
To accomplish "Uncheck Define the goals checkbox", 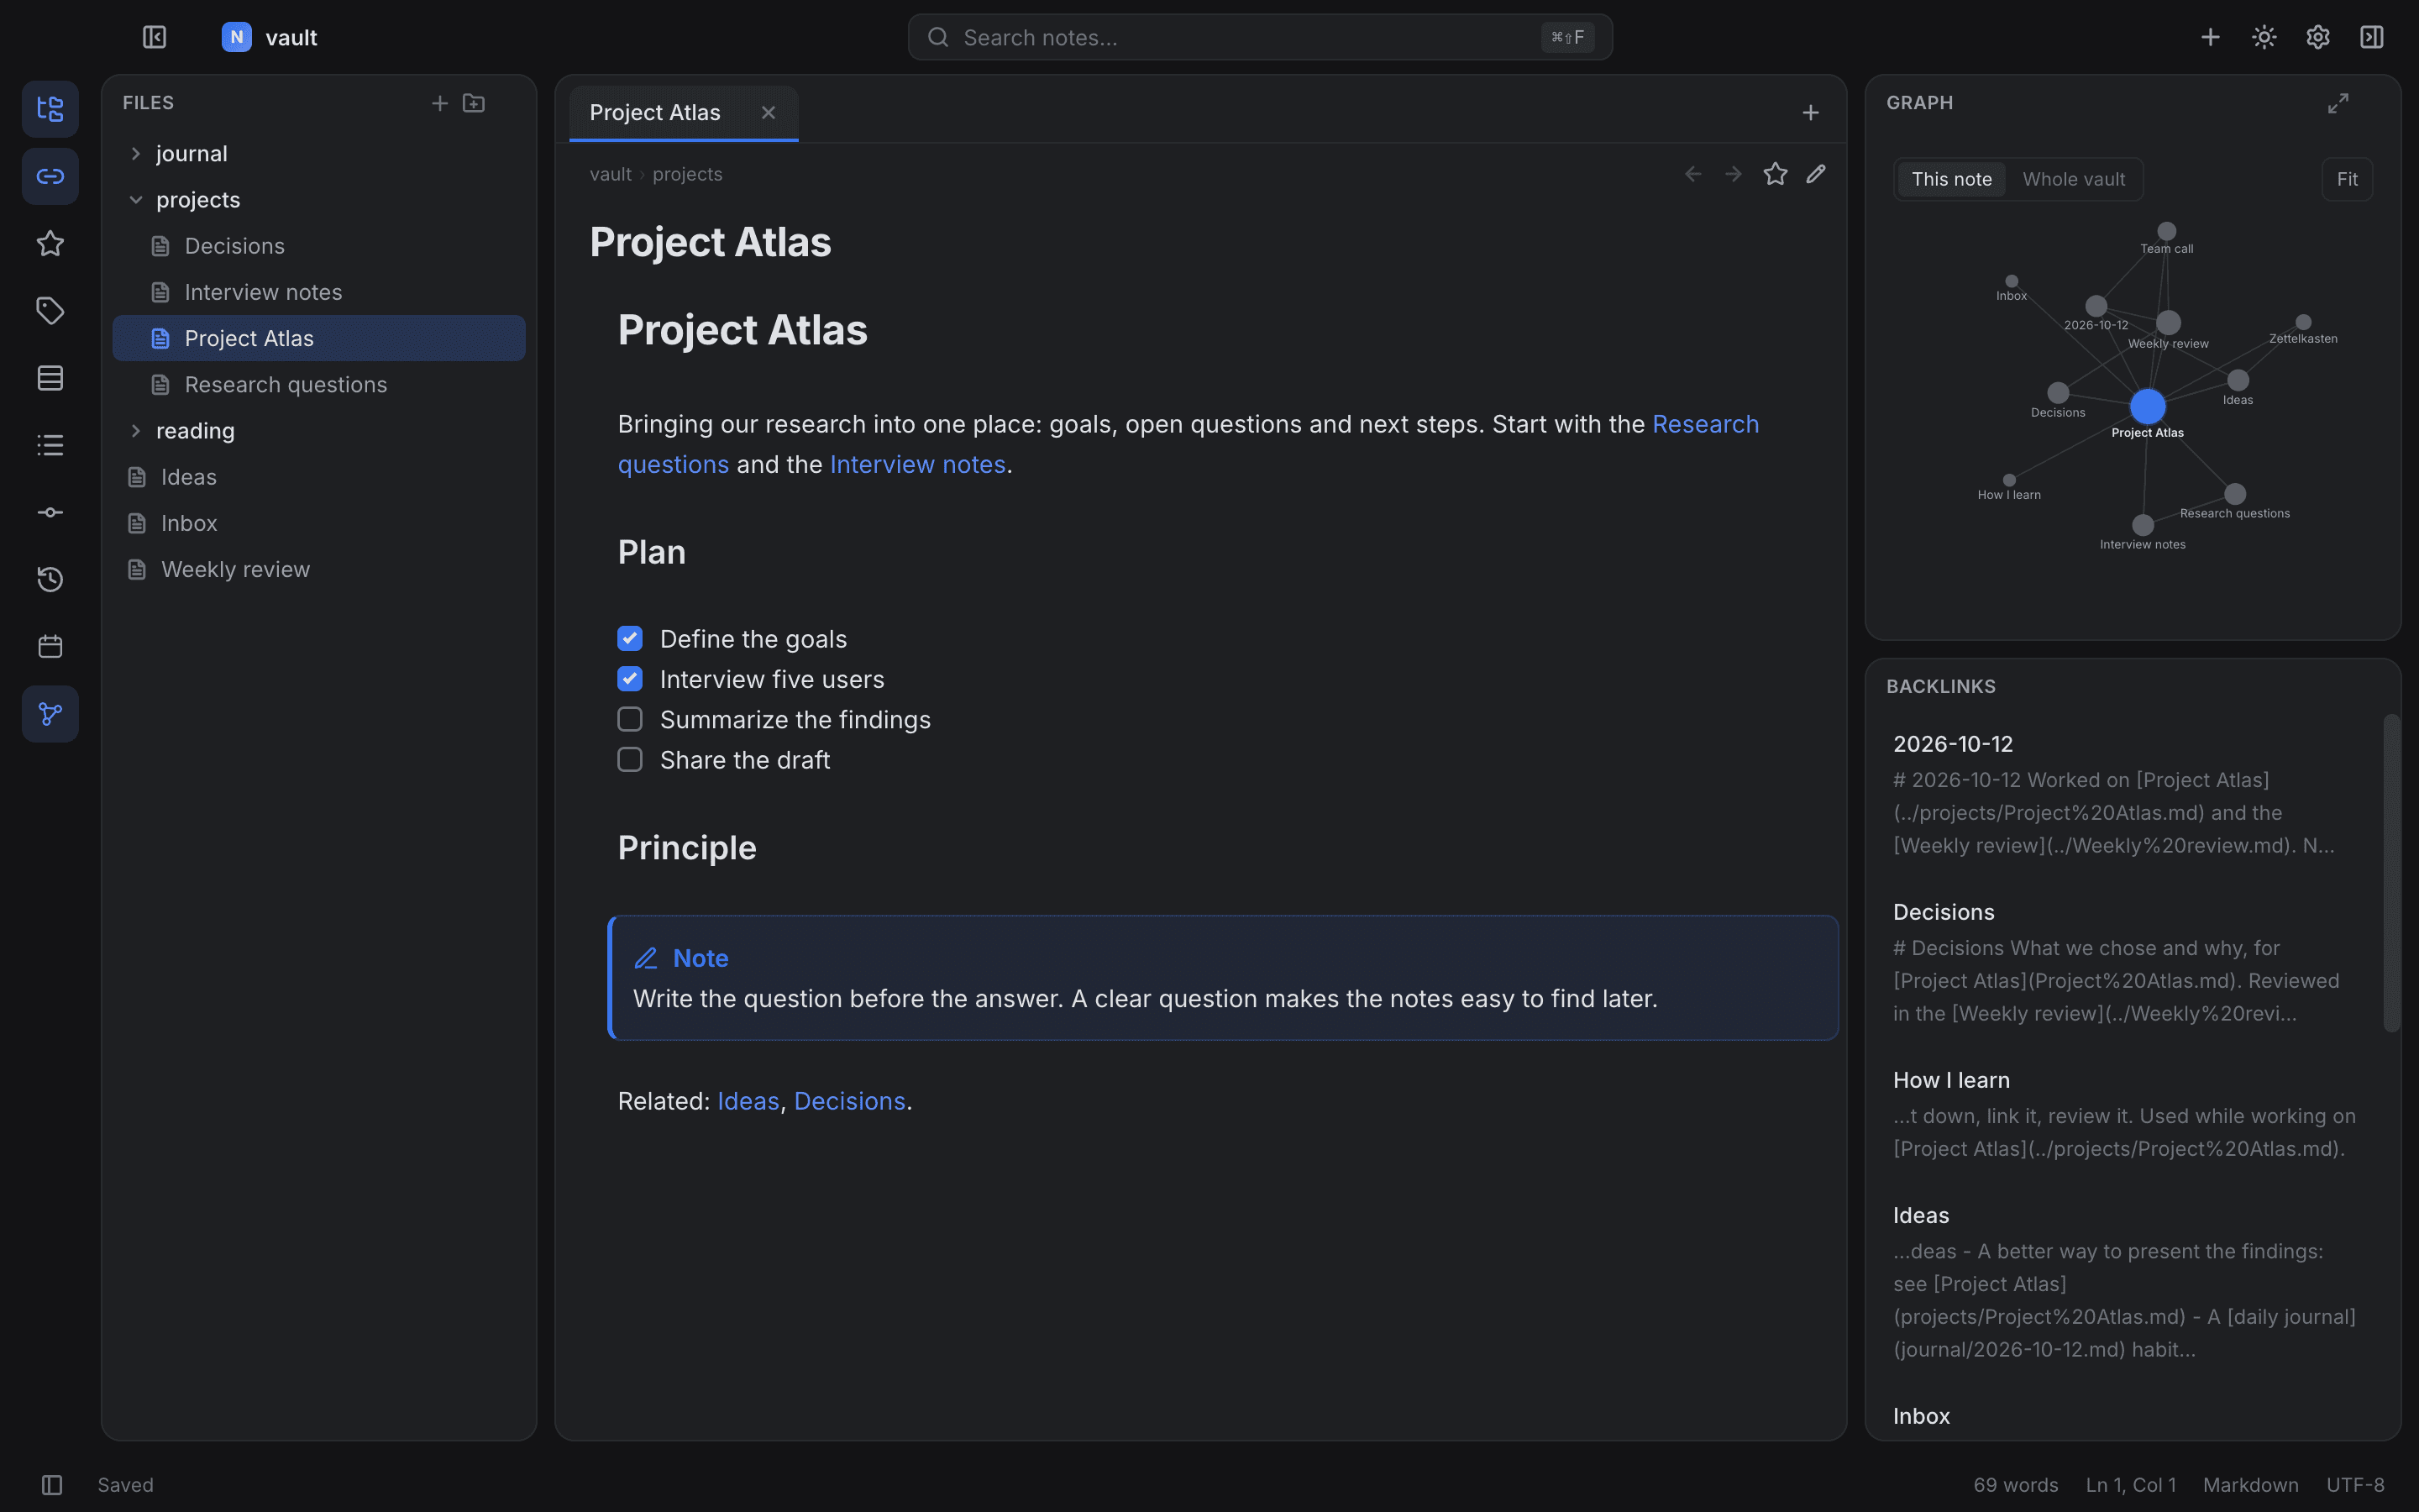I will (x=630, y=638).
